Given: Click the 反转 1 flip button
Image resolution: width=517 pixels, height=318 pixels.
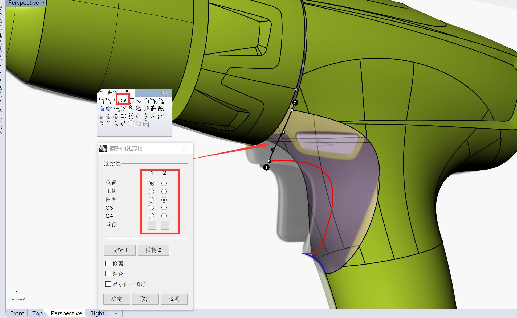Looking at the screenshot, I should [x=120, y=250].
